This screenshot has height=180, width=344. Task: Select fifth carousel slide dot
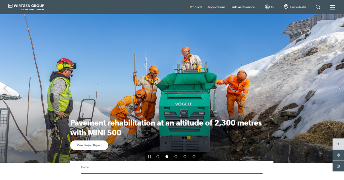[x=194, y=156]
